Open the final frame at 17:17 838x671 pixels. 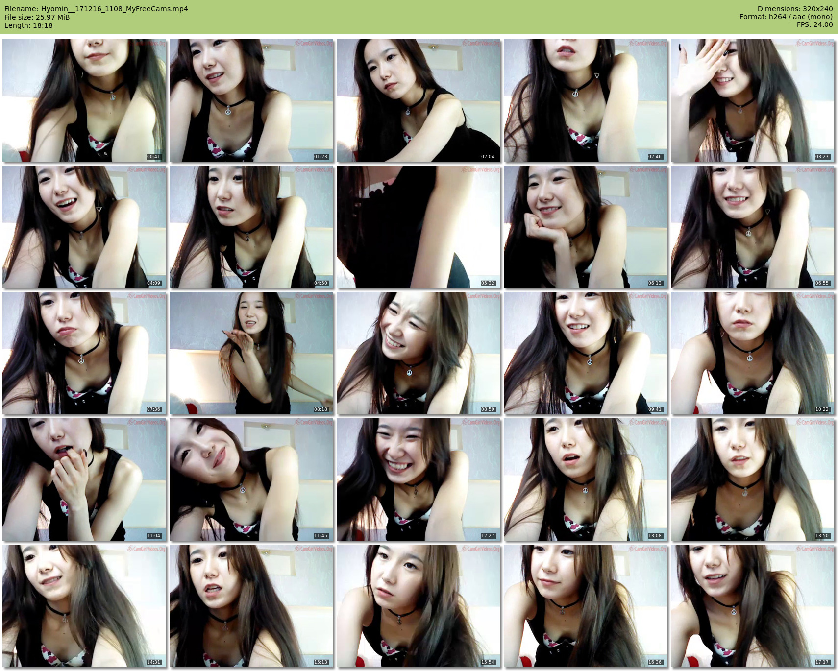pos(753,606)
